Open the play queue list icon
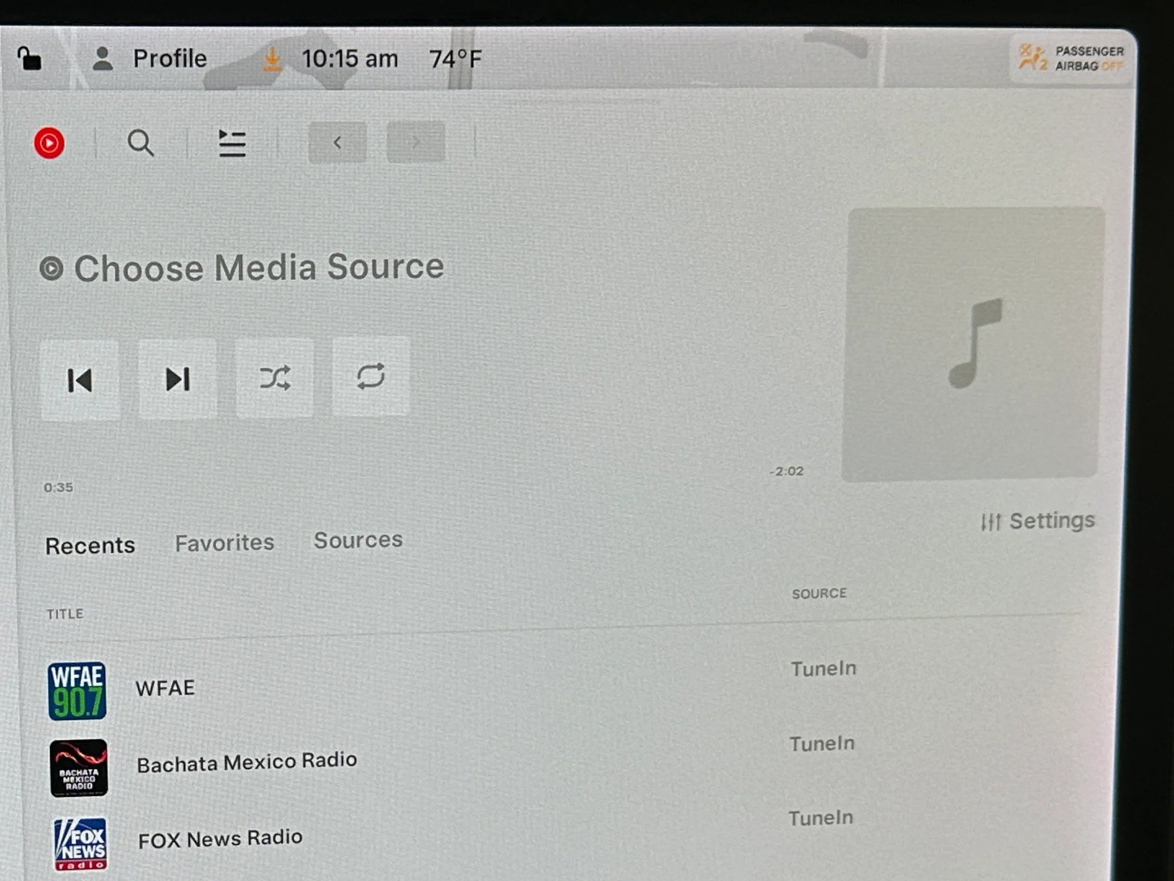The width and height of the screenshot is (1174, 881). (232, 143)
